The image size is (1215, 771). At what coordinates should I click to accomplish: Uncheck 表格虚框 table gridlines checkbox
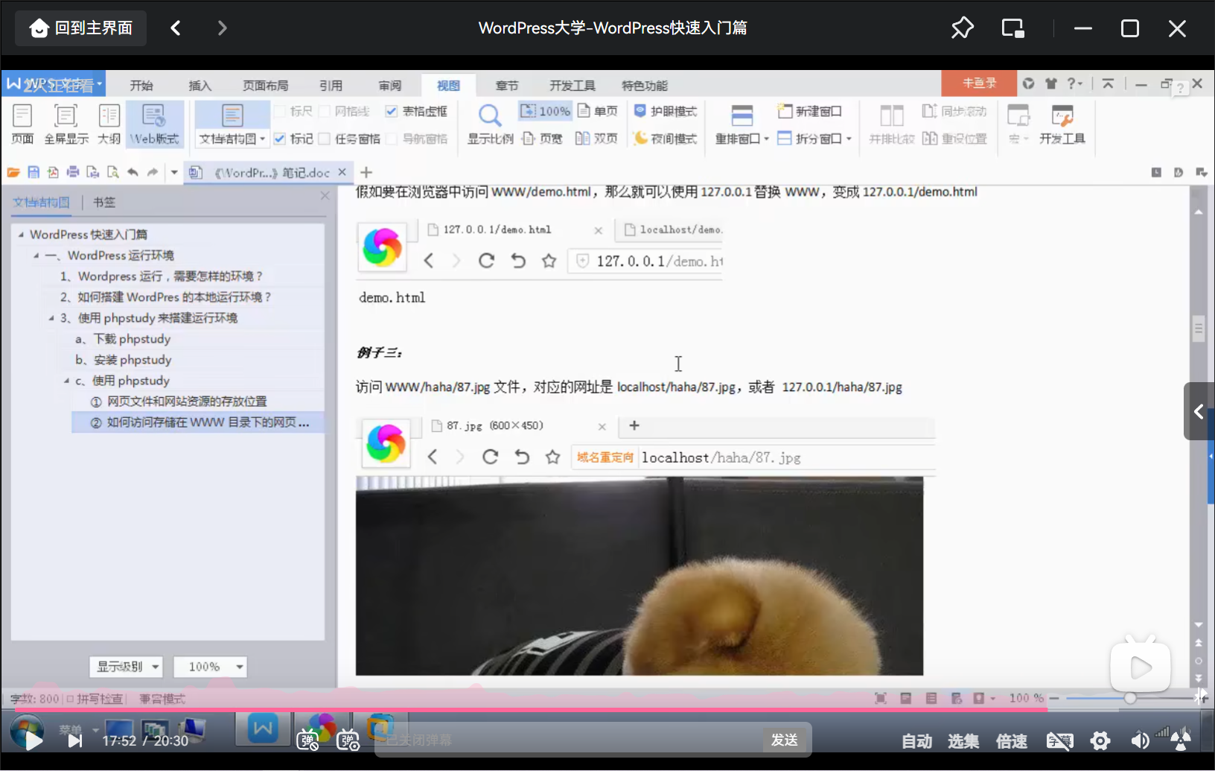pos(391,111)
